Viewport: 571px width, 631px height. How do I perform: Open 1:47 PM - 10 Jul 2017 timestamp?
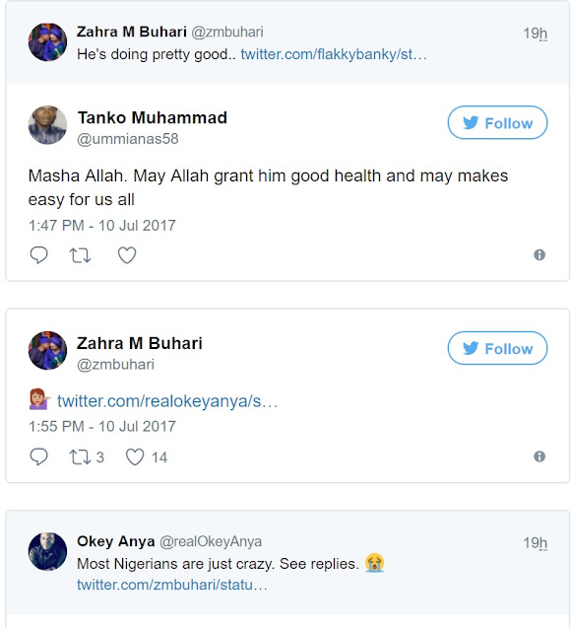point(102,226)
